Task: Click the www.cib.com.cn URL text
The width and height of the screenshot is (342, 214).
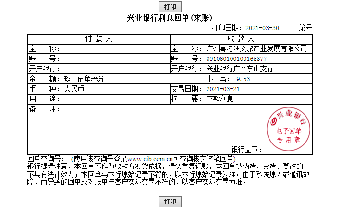Action: pyautogui.click(x=150, y=159)
